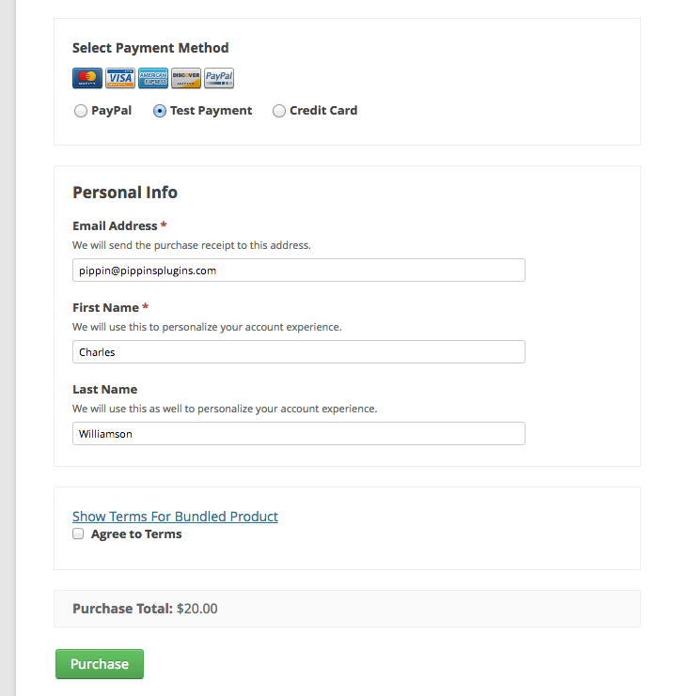Viewport: 691px width, 696px height.
Task: Click the MasterCard payment icon
Action: (87, 78)
